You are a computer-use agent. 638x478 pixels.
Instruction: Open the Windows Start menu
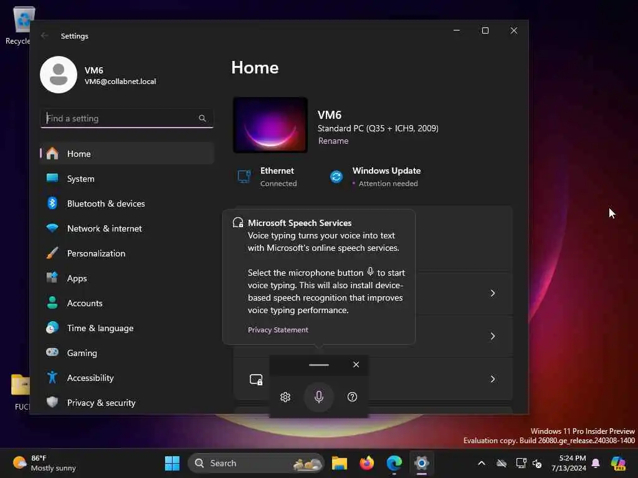(172, 463)
